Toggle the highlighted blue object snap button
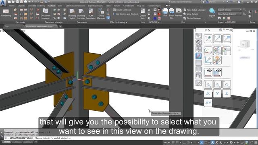This screenshot has width=258, height=145. tap(202, 142)
